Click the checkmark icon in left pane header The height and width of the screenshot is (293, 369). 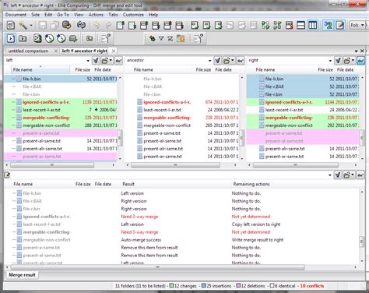point(96,61)
